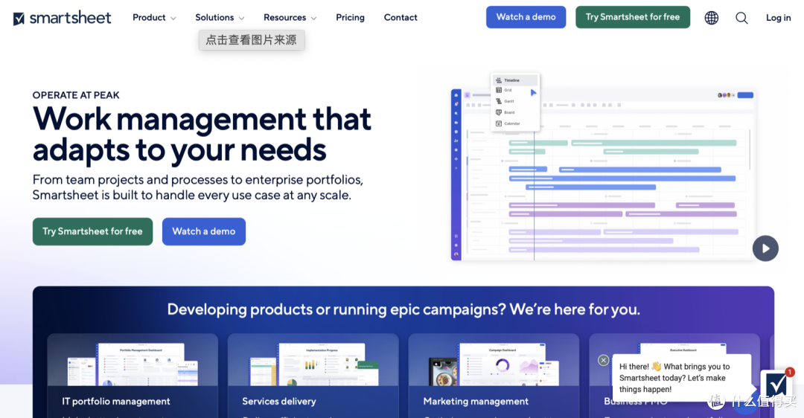Screen dimensions: 804x418
Task: Open the Contact page
Action: (x=401, y=17)
